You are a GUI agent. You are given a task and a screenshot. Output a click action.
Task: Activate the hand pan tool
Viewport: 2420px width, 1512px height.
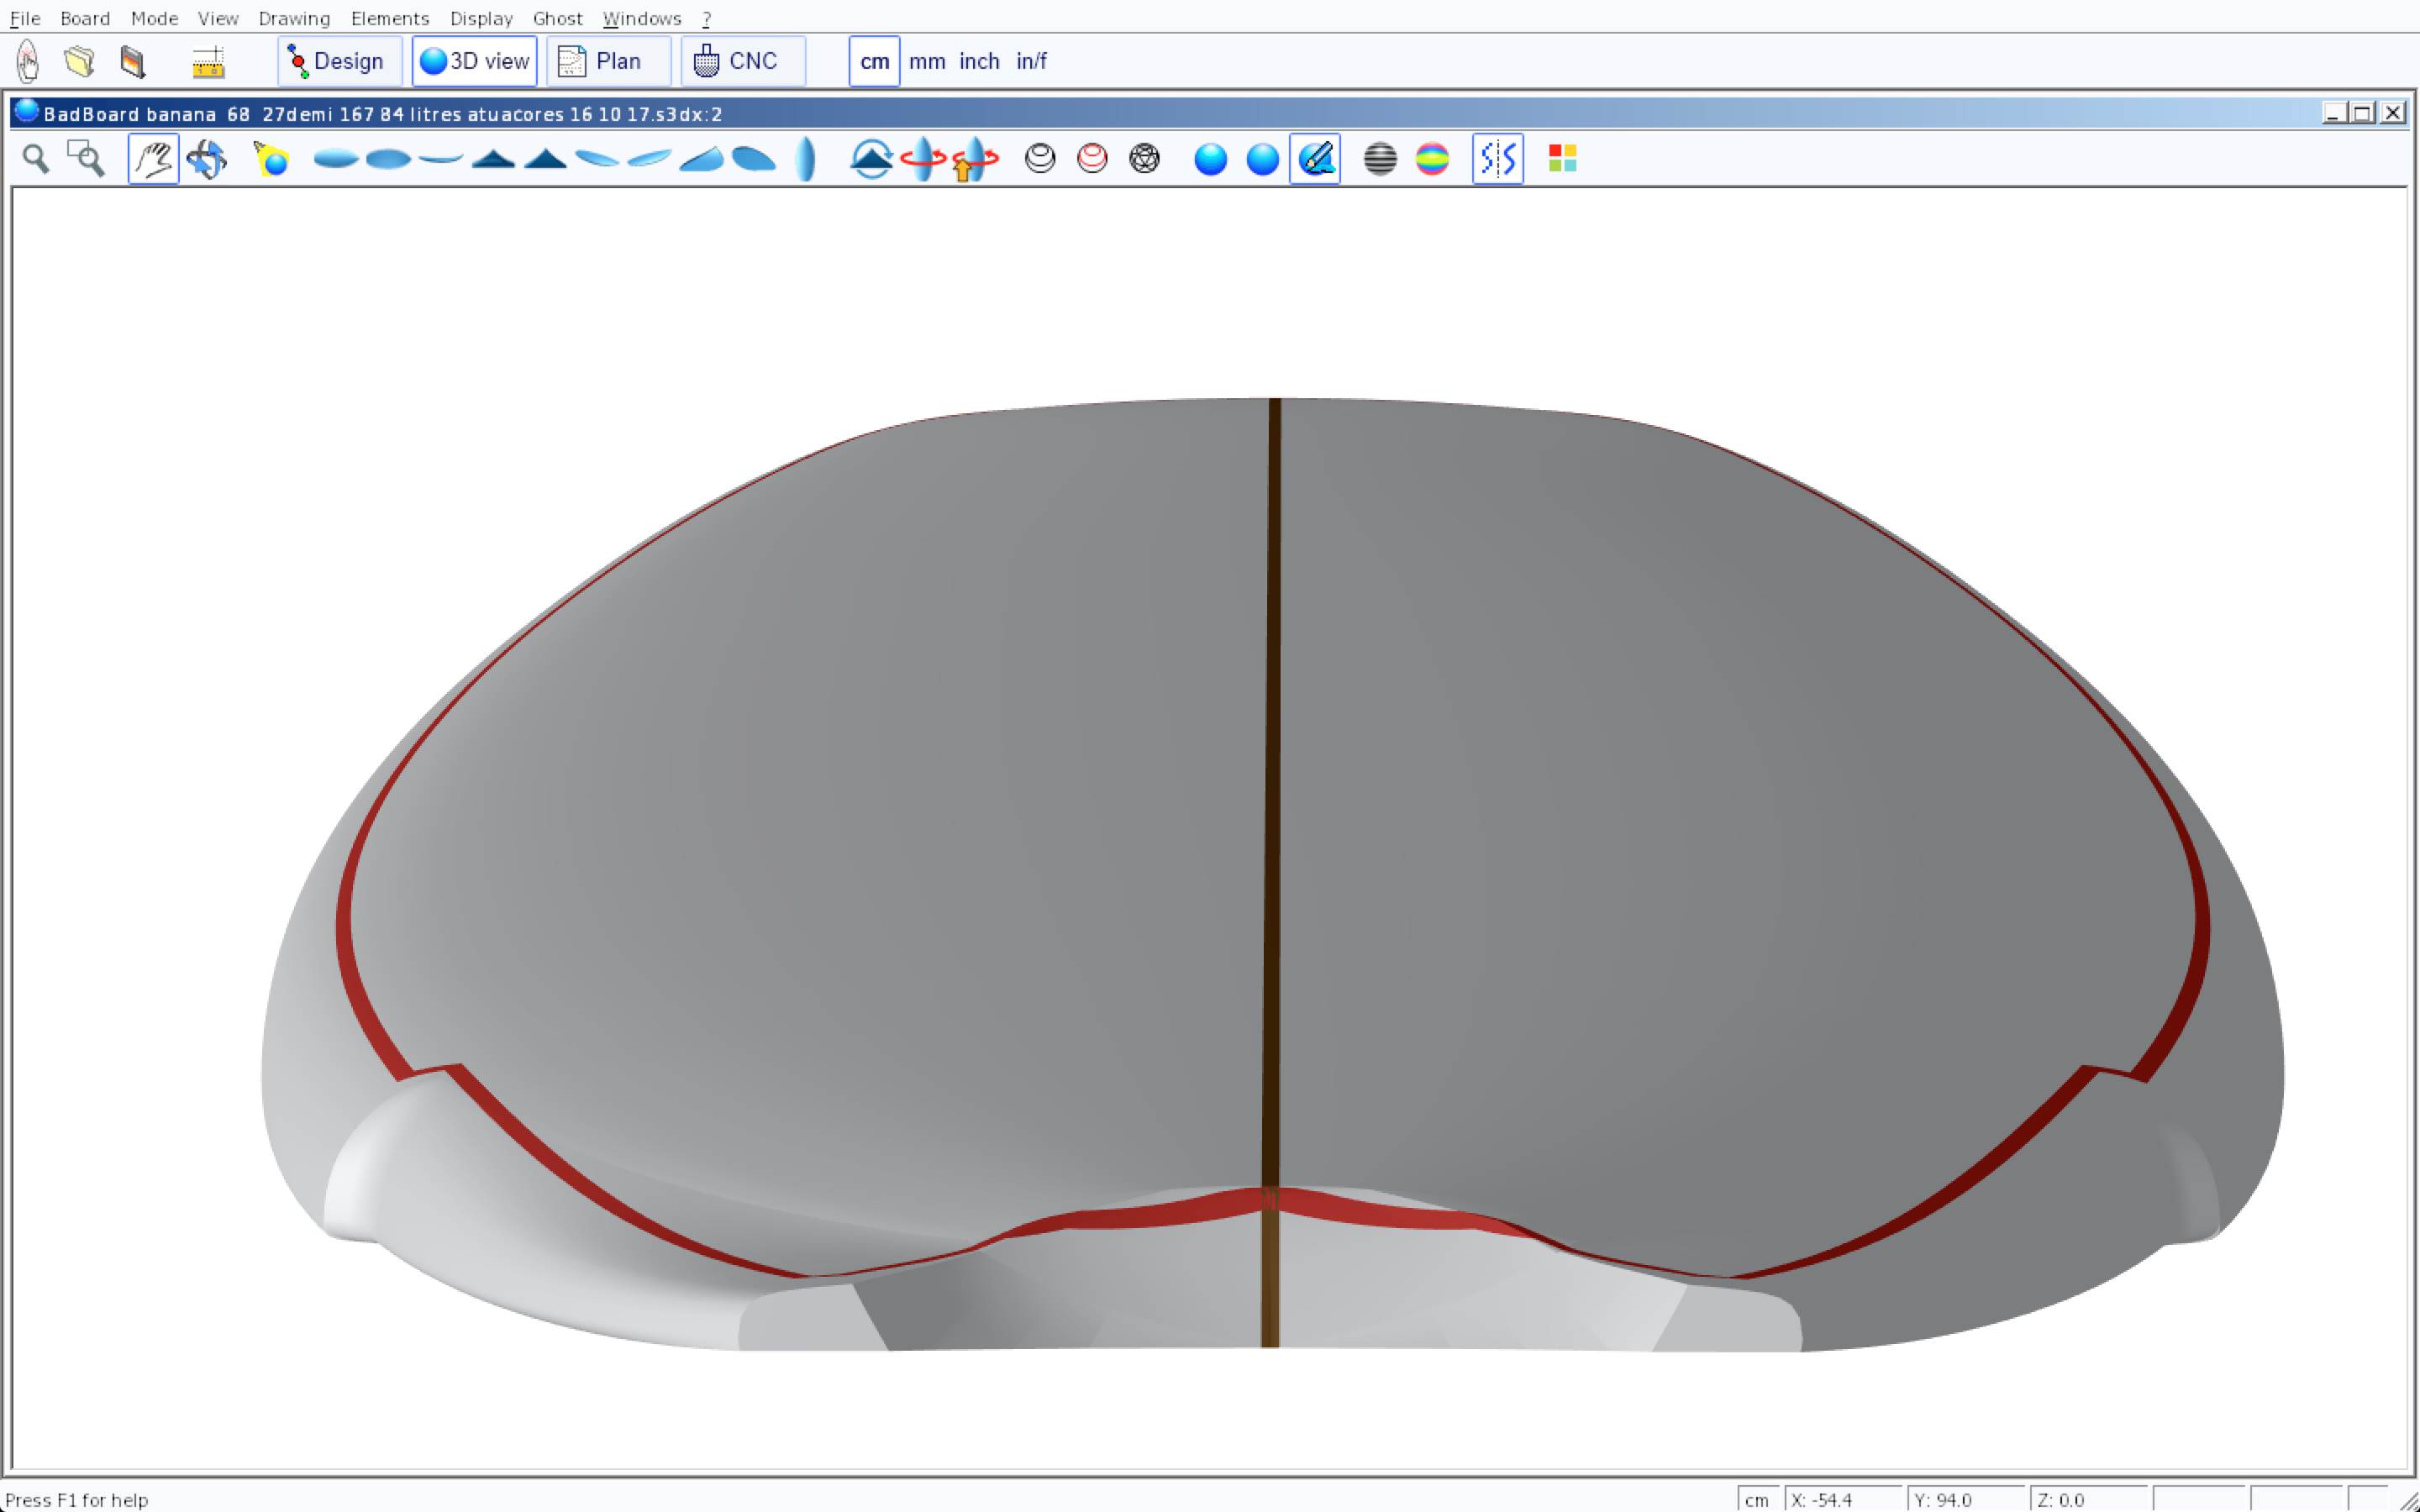pyautogui.click(x=153, y=159)
